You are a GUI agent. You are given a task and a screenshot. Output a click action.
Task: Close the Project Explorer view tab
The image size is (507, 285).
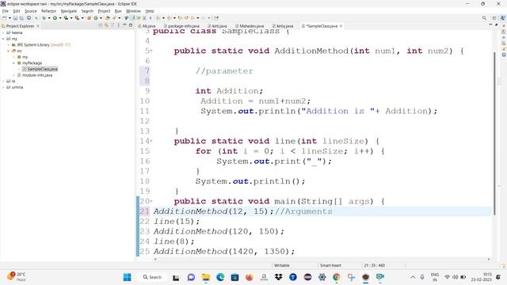(x=38, y=26)
